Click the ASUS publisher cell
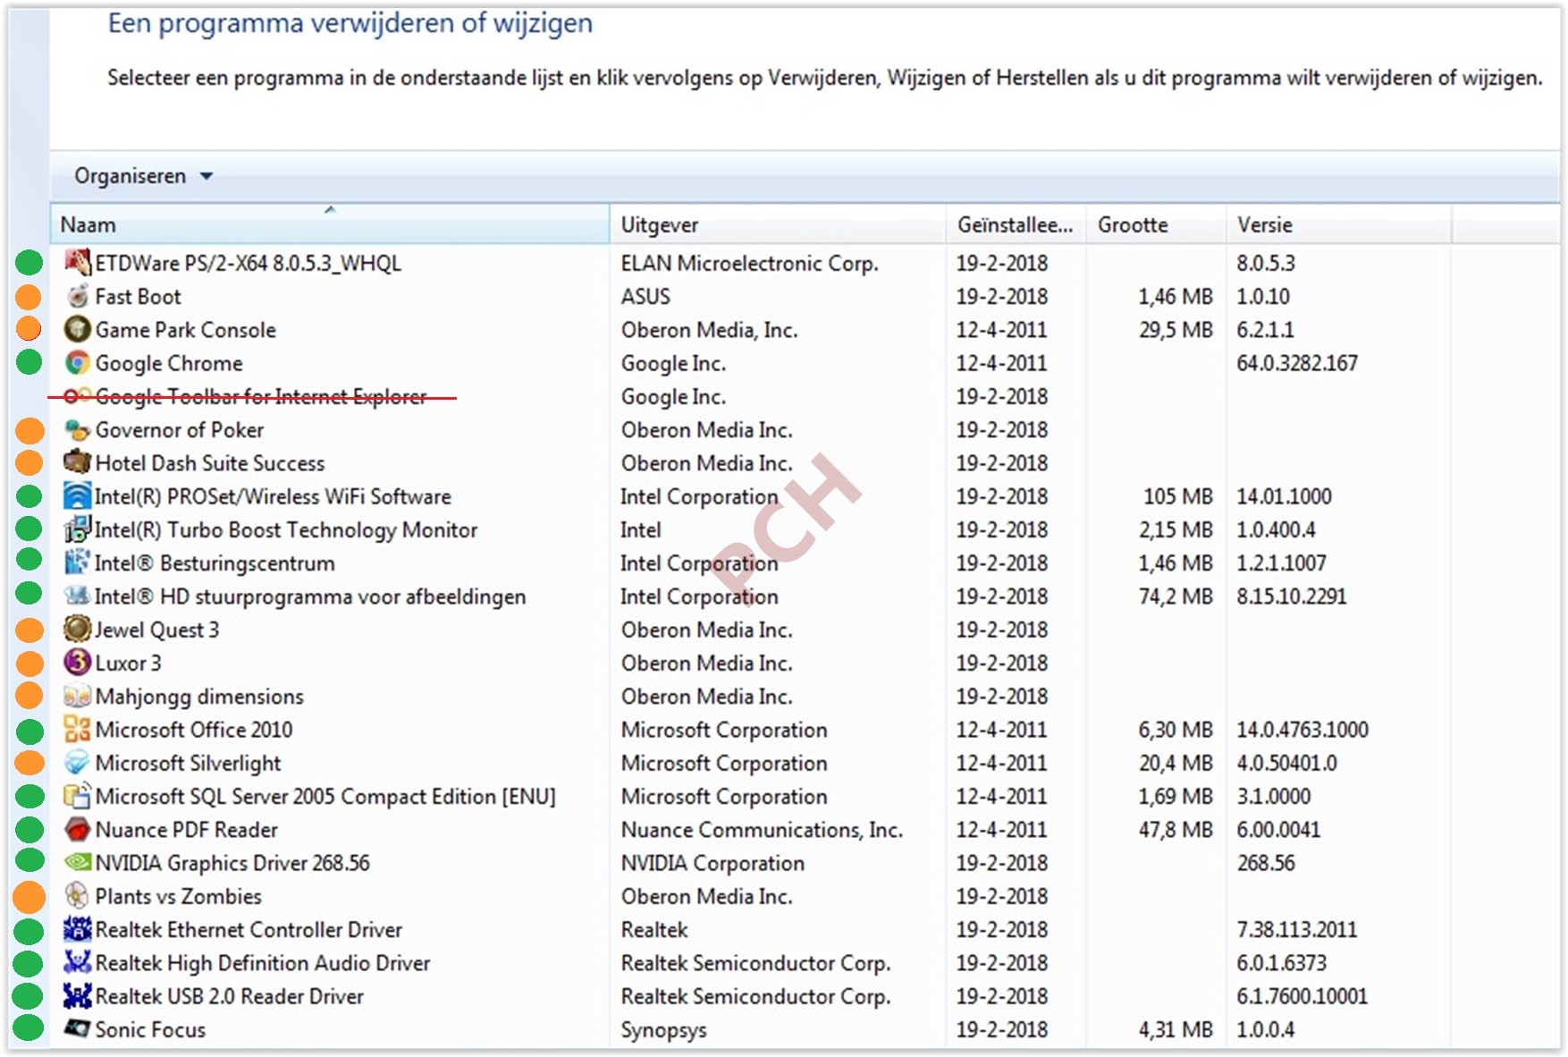1568x1057 pixels. pos(645,296)
